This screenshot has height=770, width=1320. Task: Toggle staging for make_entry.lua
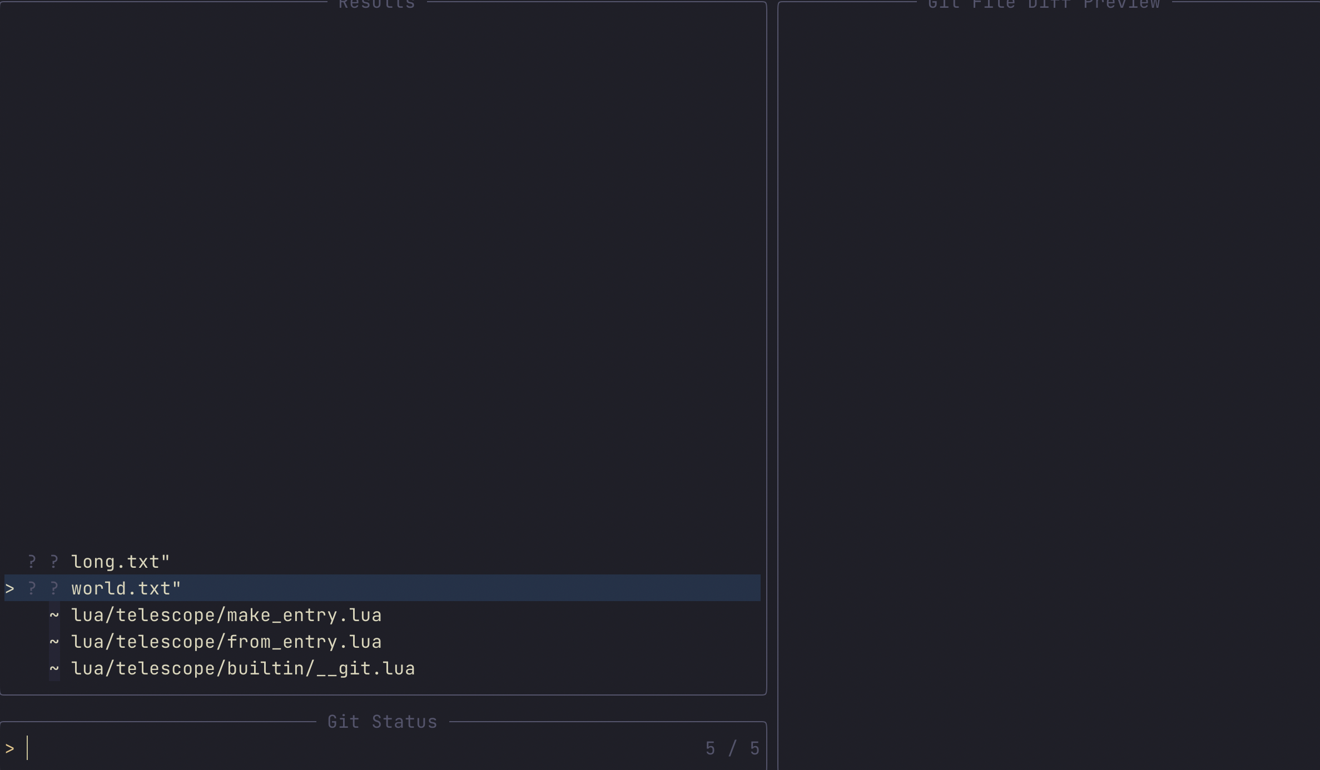226,615
